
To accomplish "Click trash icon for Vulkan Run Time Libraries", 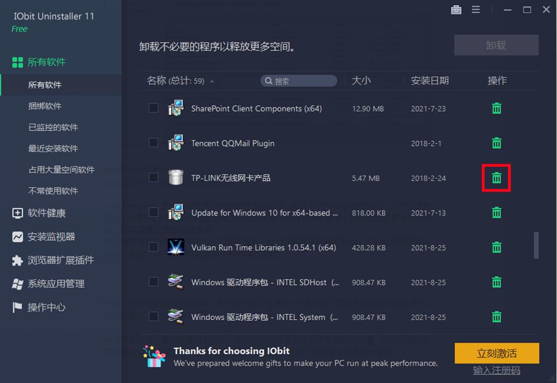I will click(x=497, y=247).
